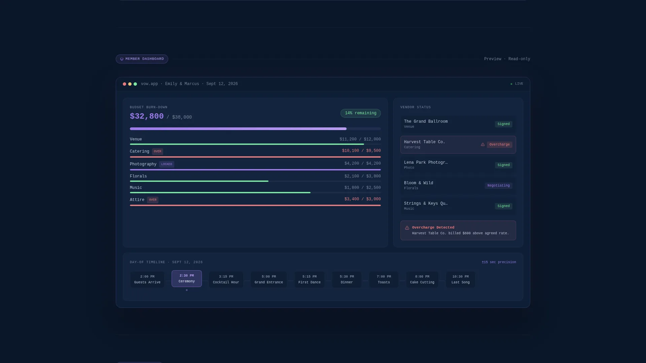Click the Music category label
646x363 pixels.
tap(136, 188)
